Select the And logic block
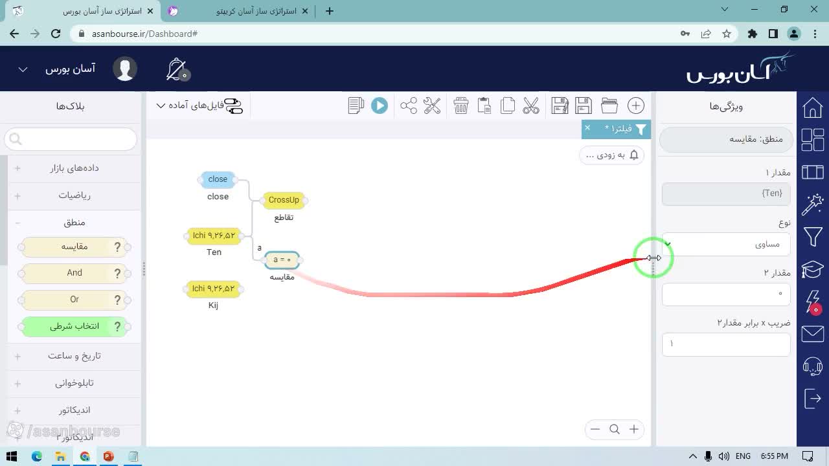 pyautogui.click(x=74, y=273)
